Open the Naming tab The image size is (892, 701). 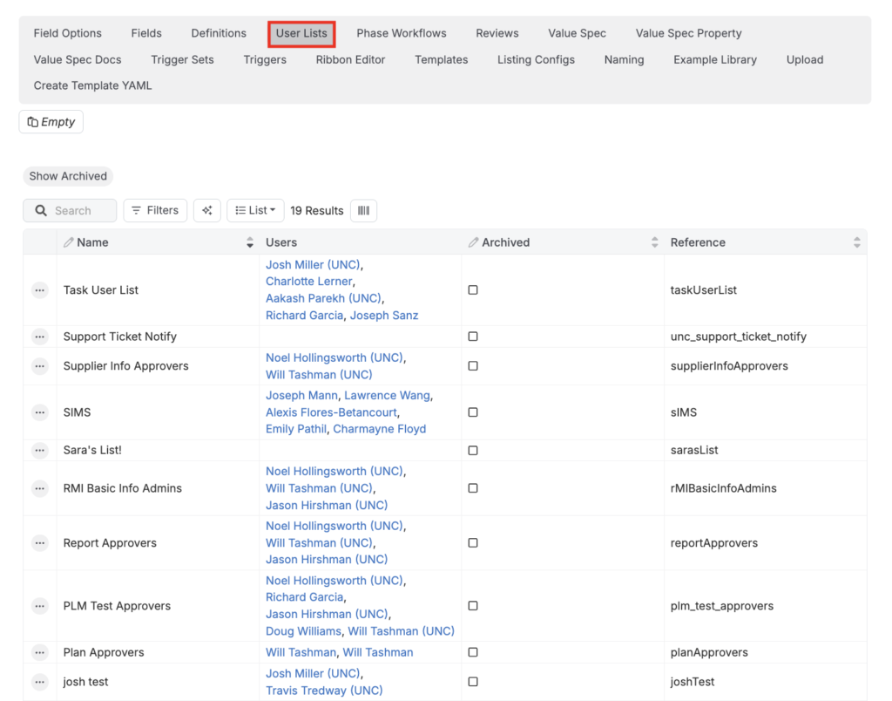point(624,60)
